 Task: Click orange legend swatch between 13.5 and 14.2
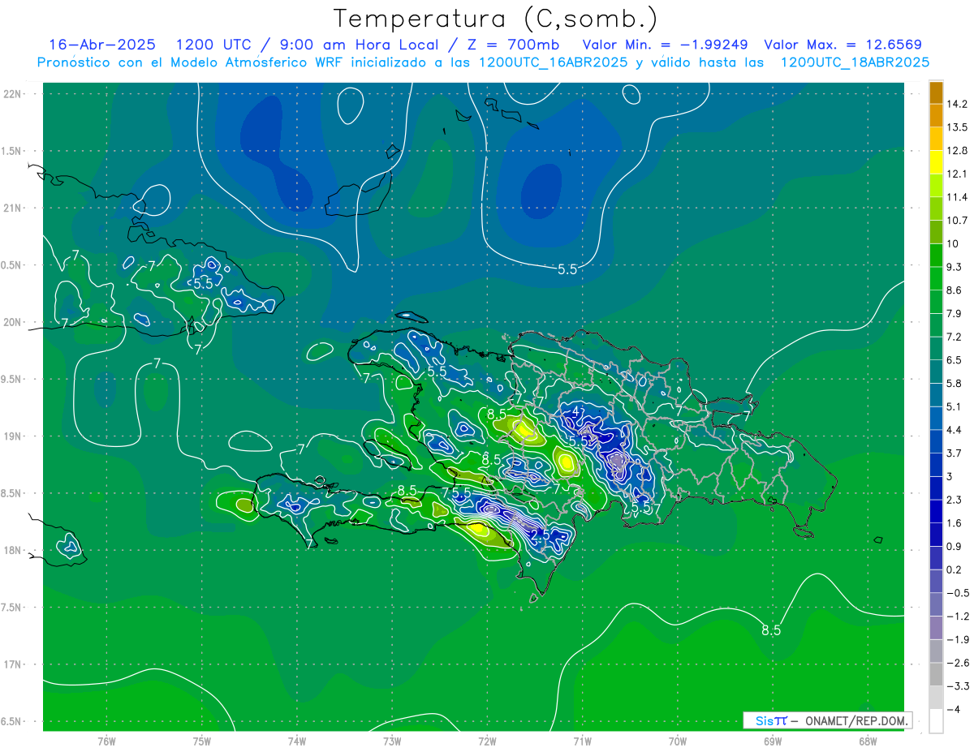point(936,115)
